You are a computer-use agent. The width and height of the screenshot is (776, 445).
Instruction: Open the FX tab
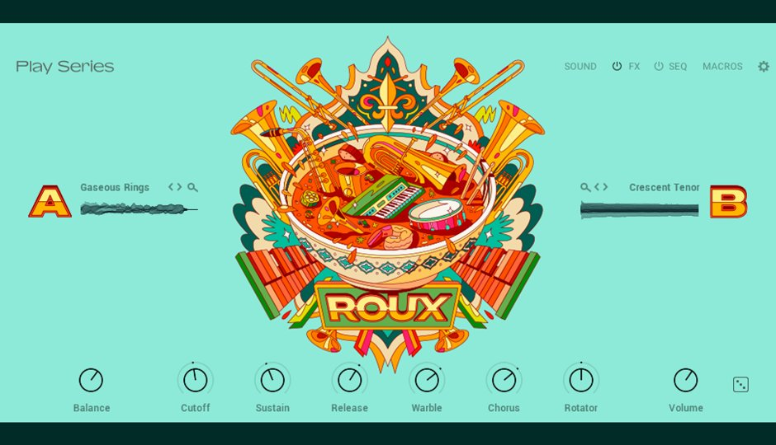[x=634, y=66]
